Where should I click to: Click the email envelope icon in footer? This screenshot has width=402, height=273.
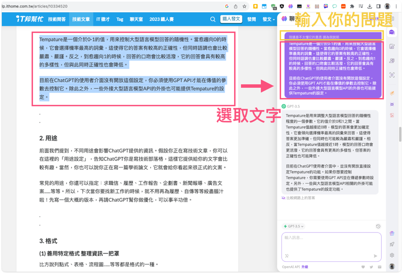click(x=380, y=267)
